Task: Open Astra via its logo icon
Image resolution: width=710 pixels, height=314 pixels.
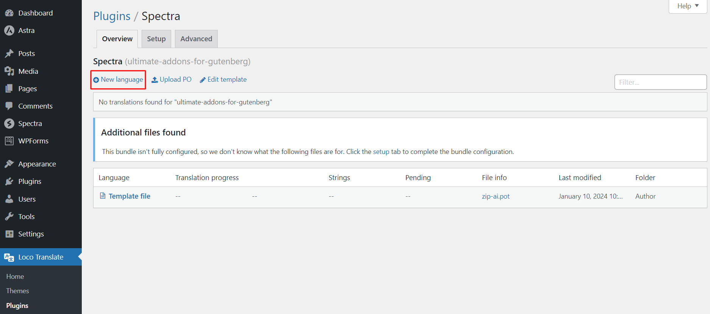Action: (9, 31)
